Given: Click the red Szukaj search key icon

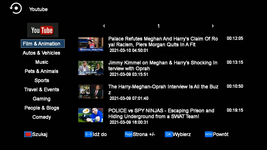Looking at the screenshot, I should (28, 134).
